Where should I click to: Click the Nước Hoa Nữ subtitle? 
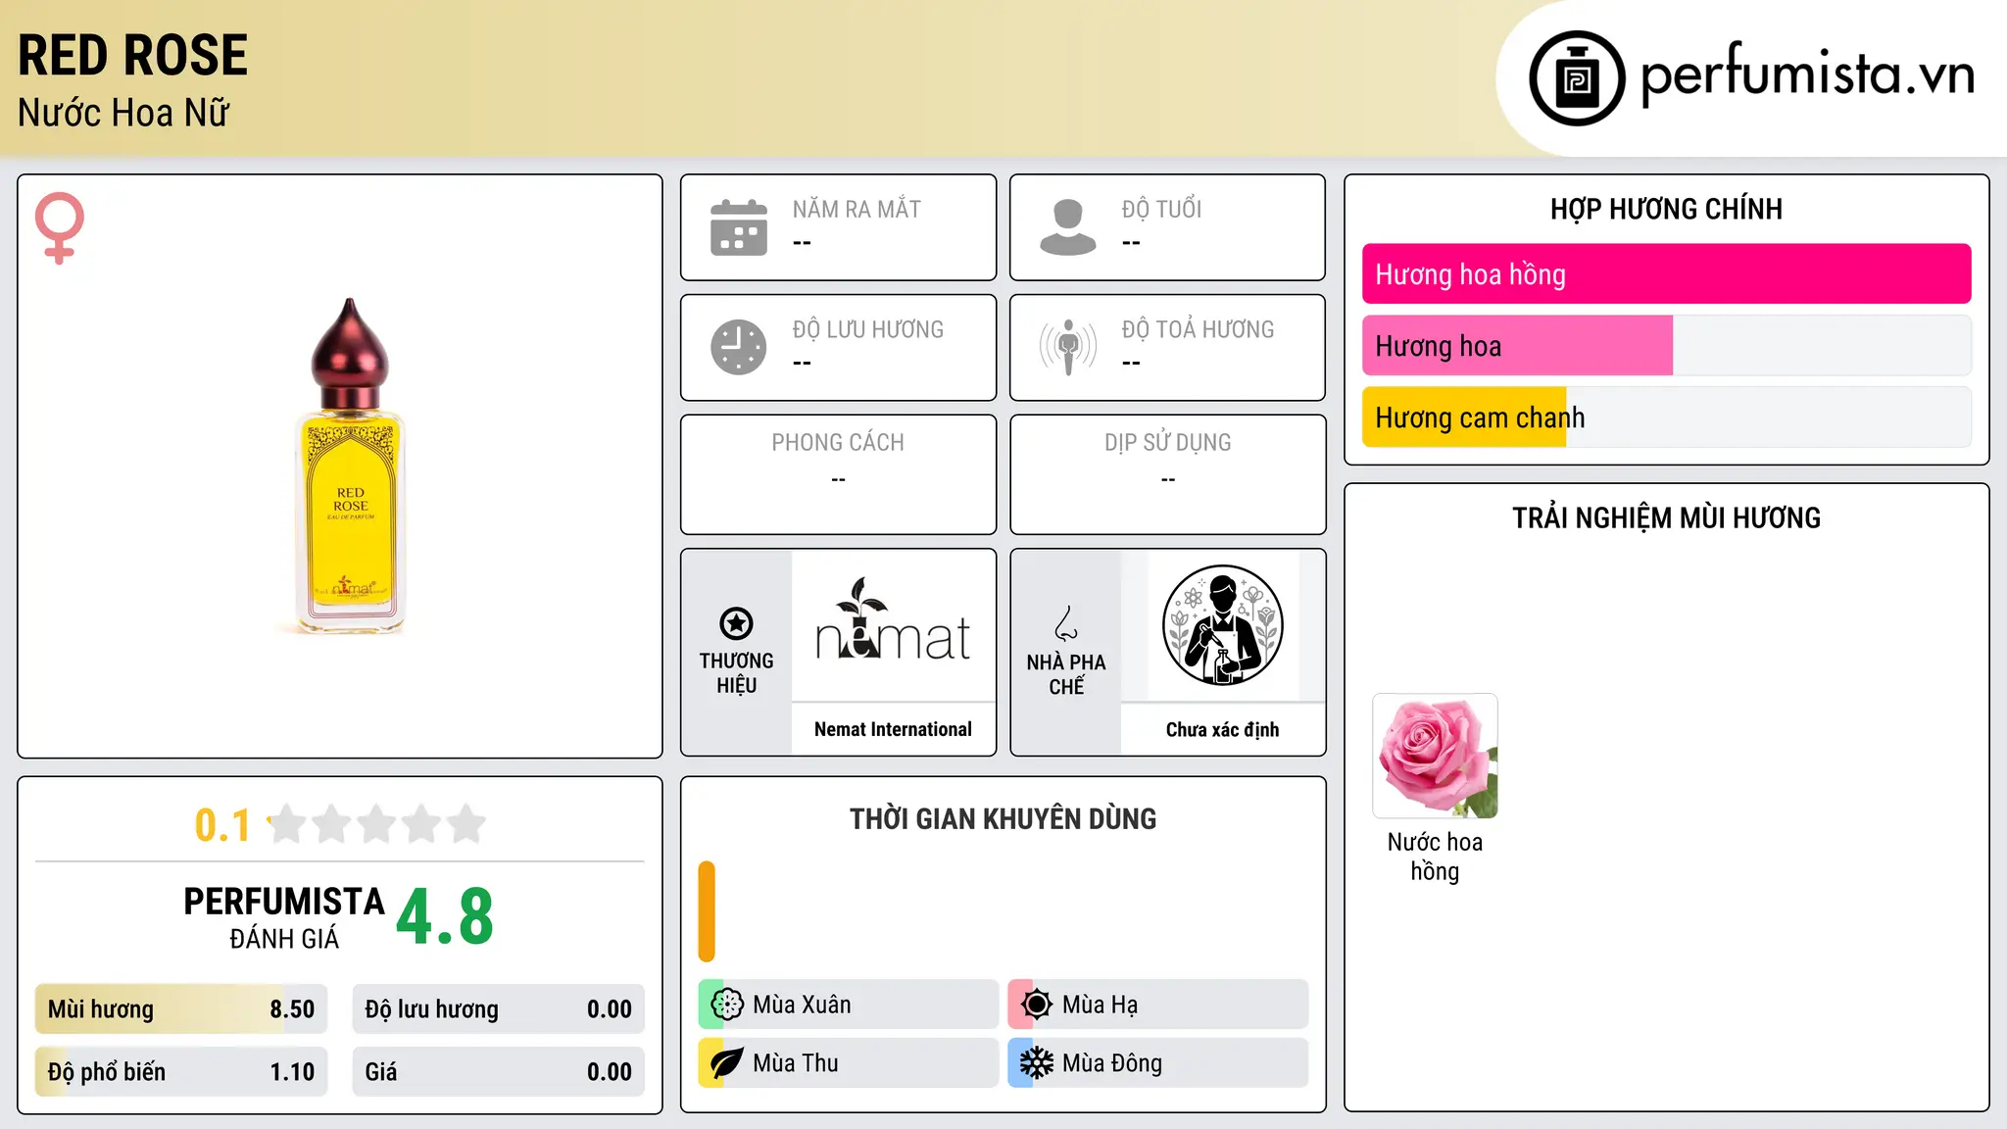click(x=123, y=113)
